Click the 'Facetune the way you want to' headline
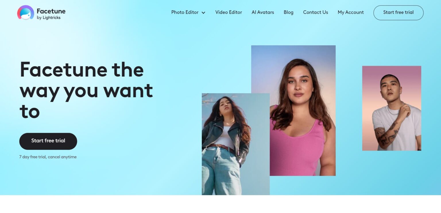The height and width of the screenshot is (213, 441). click(x=86, y=90)
